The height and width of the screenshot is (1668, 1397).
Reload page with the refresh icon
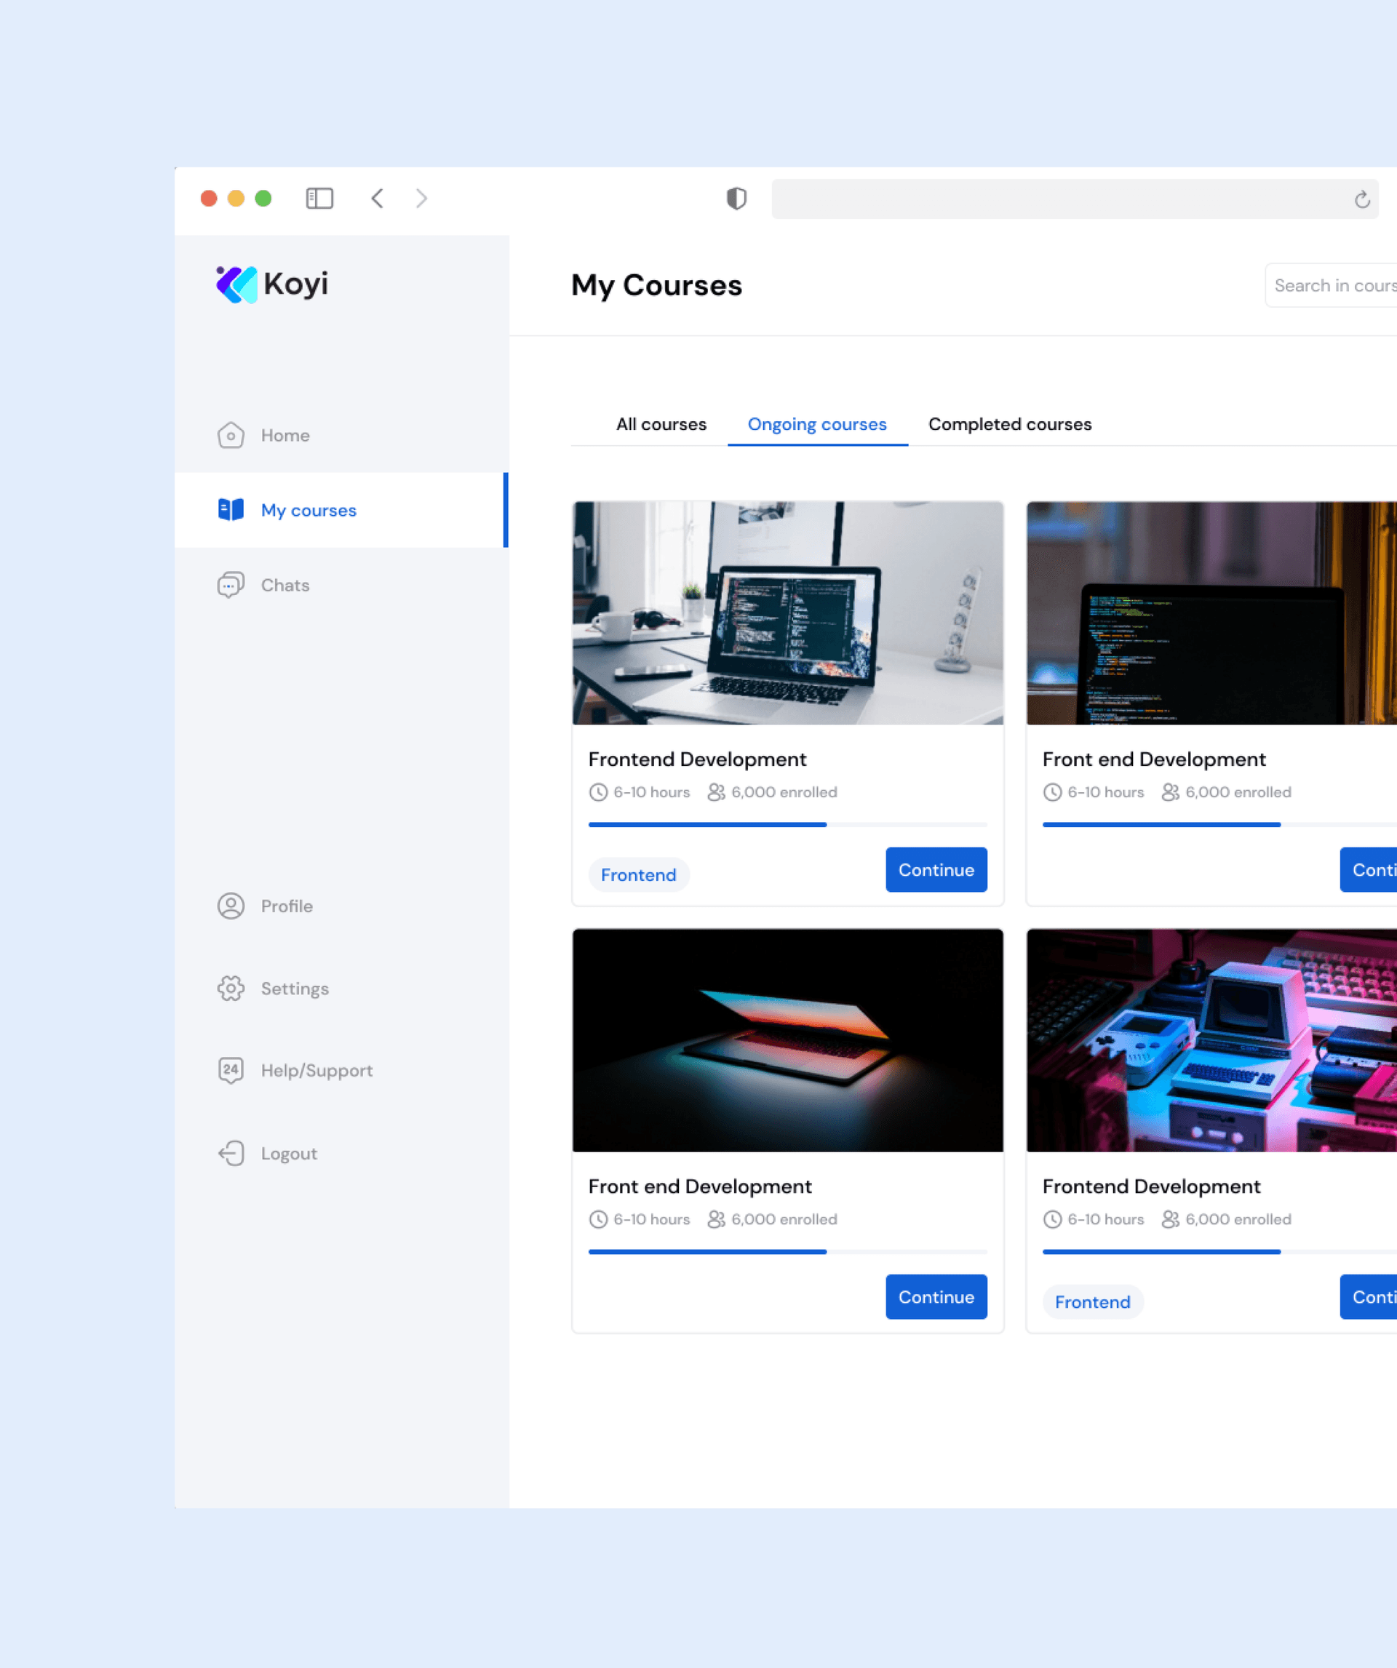click(x=1362, y=199)
